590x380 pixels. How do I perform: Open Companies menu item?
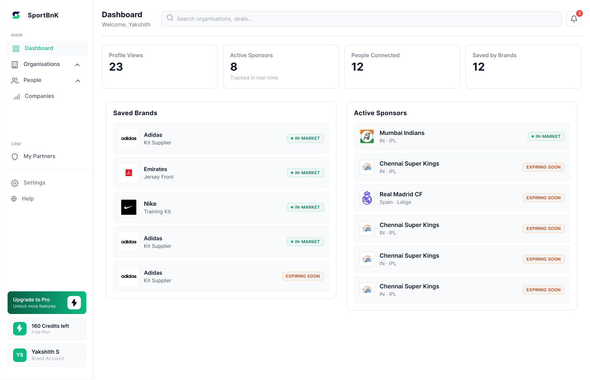[47, 96]
